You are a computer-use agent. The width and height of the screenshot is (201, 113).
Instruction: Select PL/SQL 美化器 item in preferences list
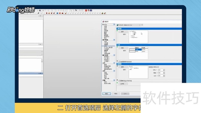pos(108,47)
